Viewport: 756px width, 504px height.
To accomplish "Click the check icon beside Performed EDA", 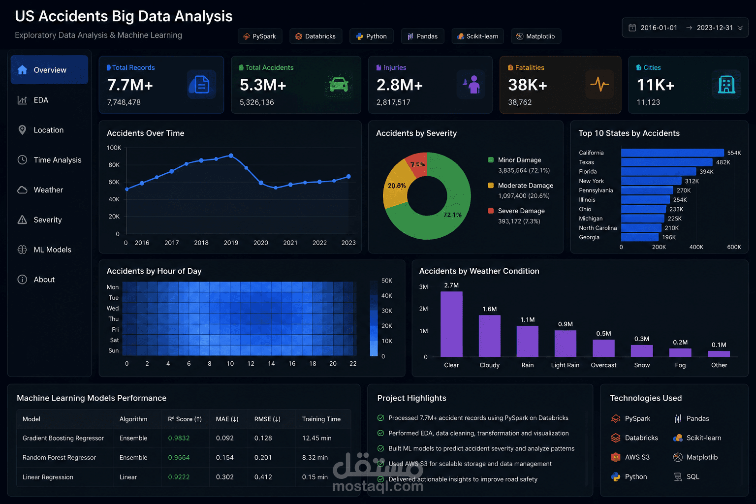I will click(380, 433).
